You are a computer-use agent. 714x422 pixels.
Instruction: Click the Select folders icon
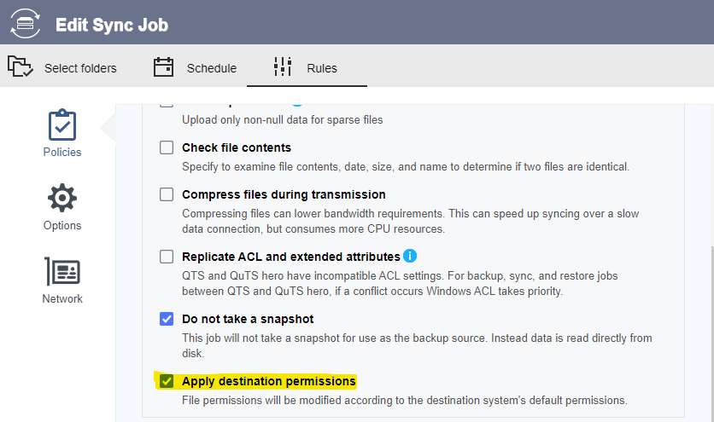20,66
